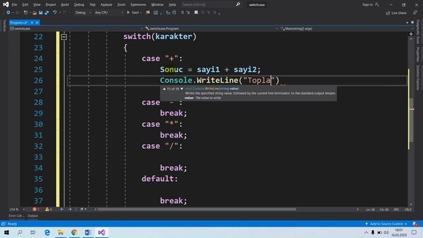Open the Properties side tab

(418, 55)
